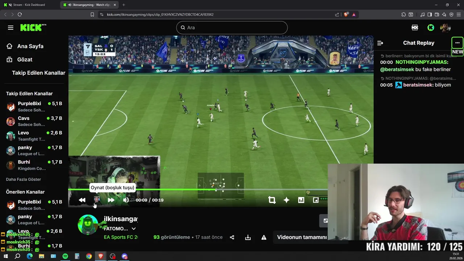Open Cavs channel in sidebar
This screenshot has width=464, height=261.
pyautogui.click(x=34, y=121)
